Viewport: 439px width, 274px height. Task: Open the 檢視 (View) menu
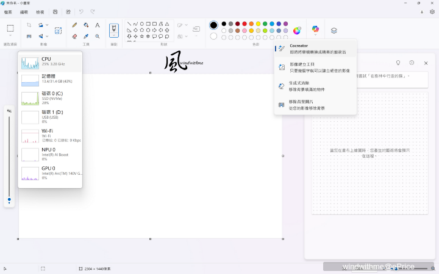pyautogui.click(x=40, y=12)
